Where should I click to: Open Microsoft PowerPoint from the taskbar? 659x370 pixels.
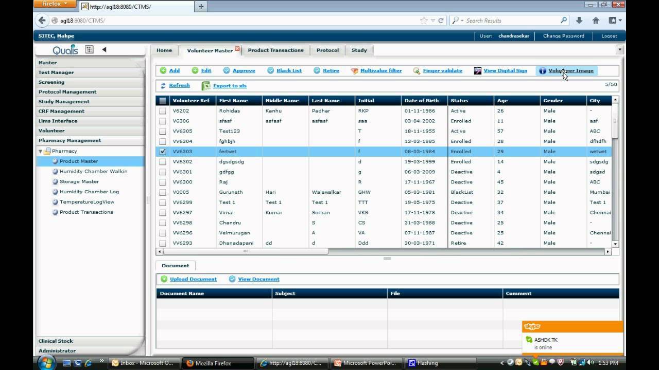[x=366, y=363]
